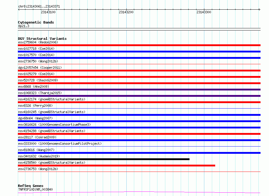Click the 23143300 ruler coordinate
Viewport: 269px width, 196px height.
coord(204,12)
